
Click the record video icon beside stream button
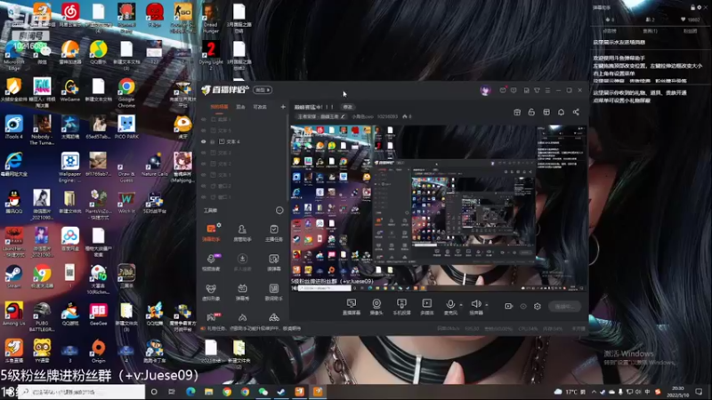(508, 306)
